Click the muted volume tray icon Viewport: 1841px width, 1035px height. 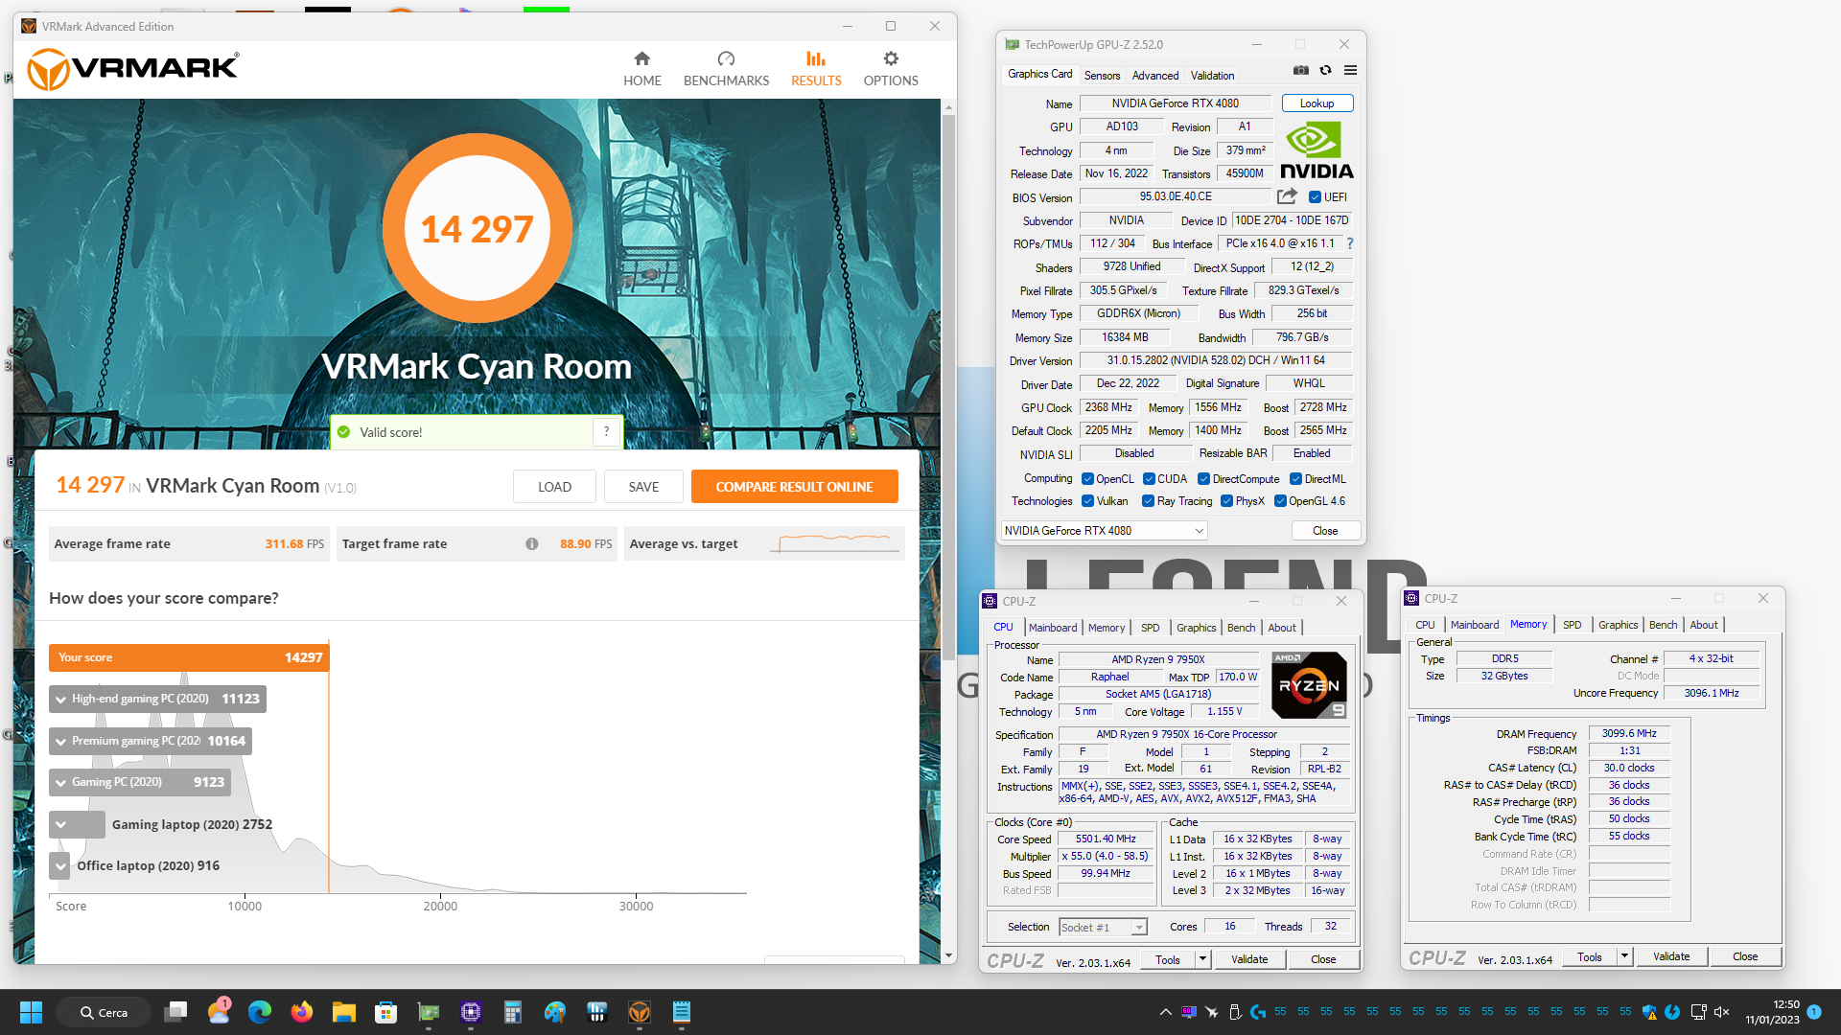pyautogui.click(x=1721, y=1012)
